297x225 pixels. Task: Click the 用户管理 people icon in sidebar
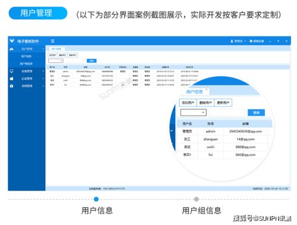coord(12,49)
